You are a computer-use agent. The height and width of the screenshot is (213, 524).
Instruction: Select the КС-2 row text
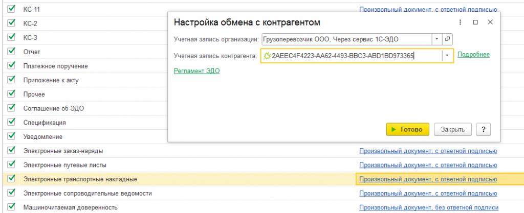(x=30, y=23)
